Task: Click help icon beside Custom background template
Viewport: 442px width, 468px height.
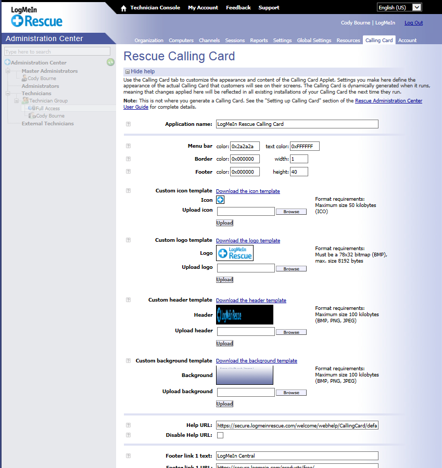Action: [128, 360]
